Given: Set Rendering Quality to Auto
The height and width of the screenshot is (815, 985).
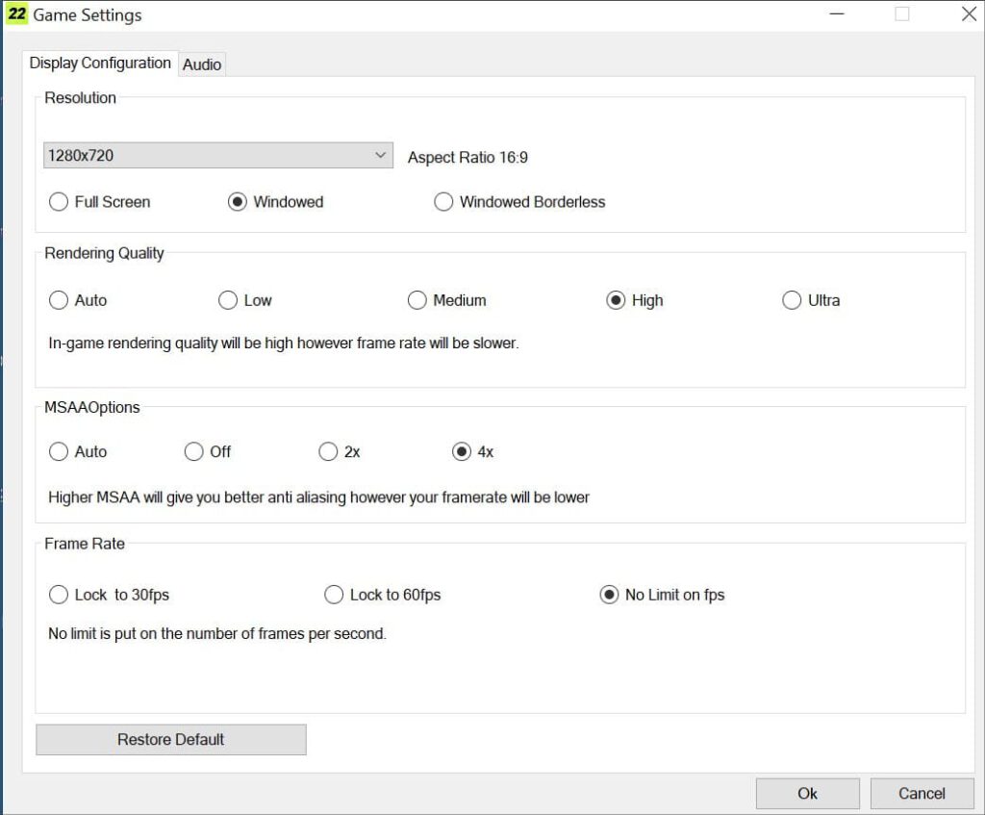Looking at the screenshot, I should pyautogui.click(x=59, y=300).
